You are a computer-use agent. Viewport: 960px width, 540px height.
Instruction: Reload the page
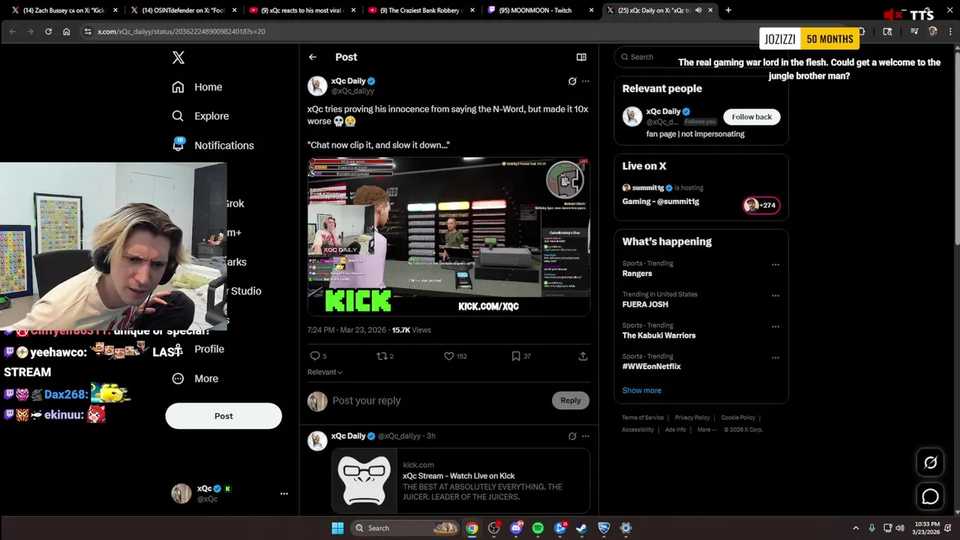pos(48,31)
